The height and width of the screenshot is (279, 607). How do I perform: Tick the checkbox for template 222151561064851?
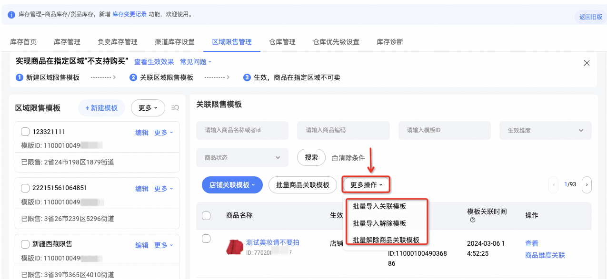tap(25, 188)
